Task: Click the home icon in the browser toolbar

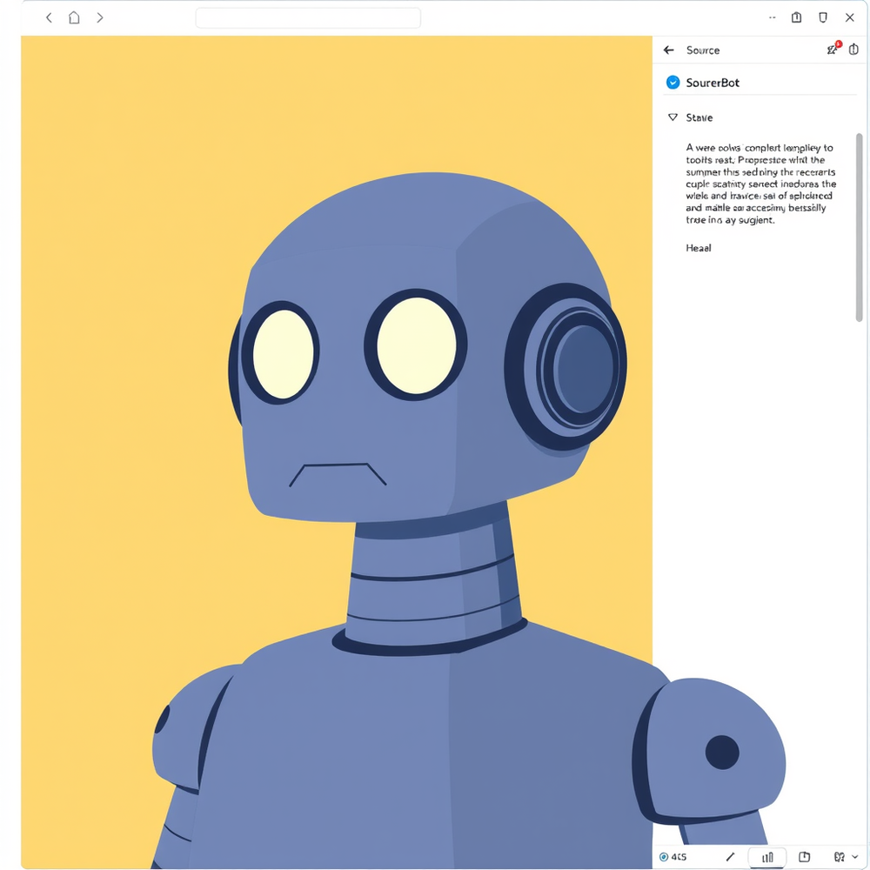Action: pyautogui.click(x=74, y=17)
